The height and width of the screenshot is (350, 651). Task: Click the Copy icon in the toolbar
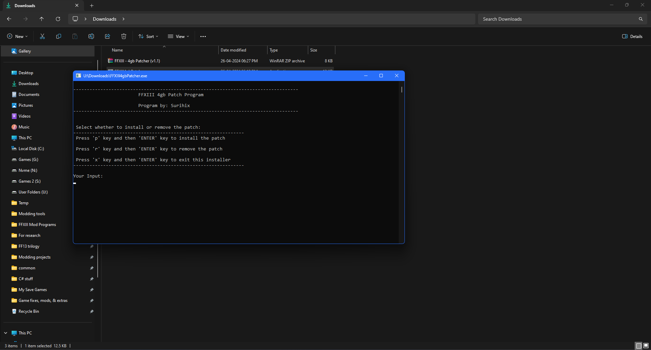click(59, 37)
